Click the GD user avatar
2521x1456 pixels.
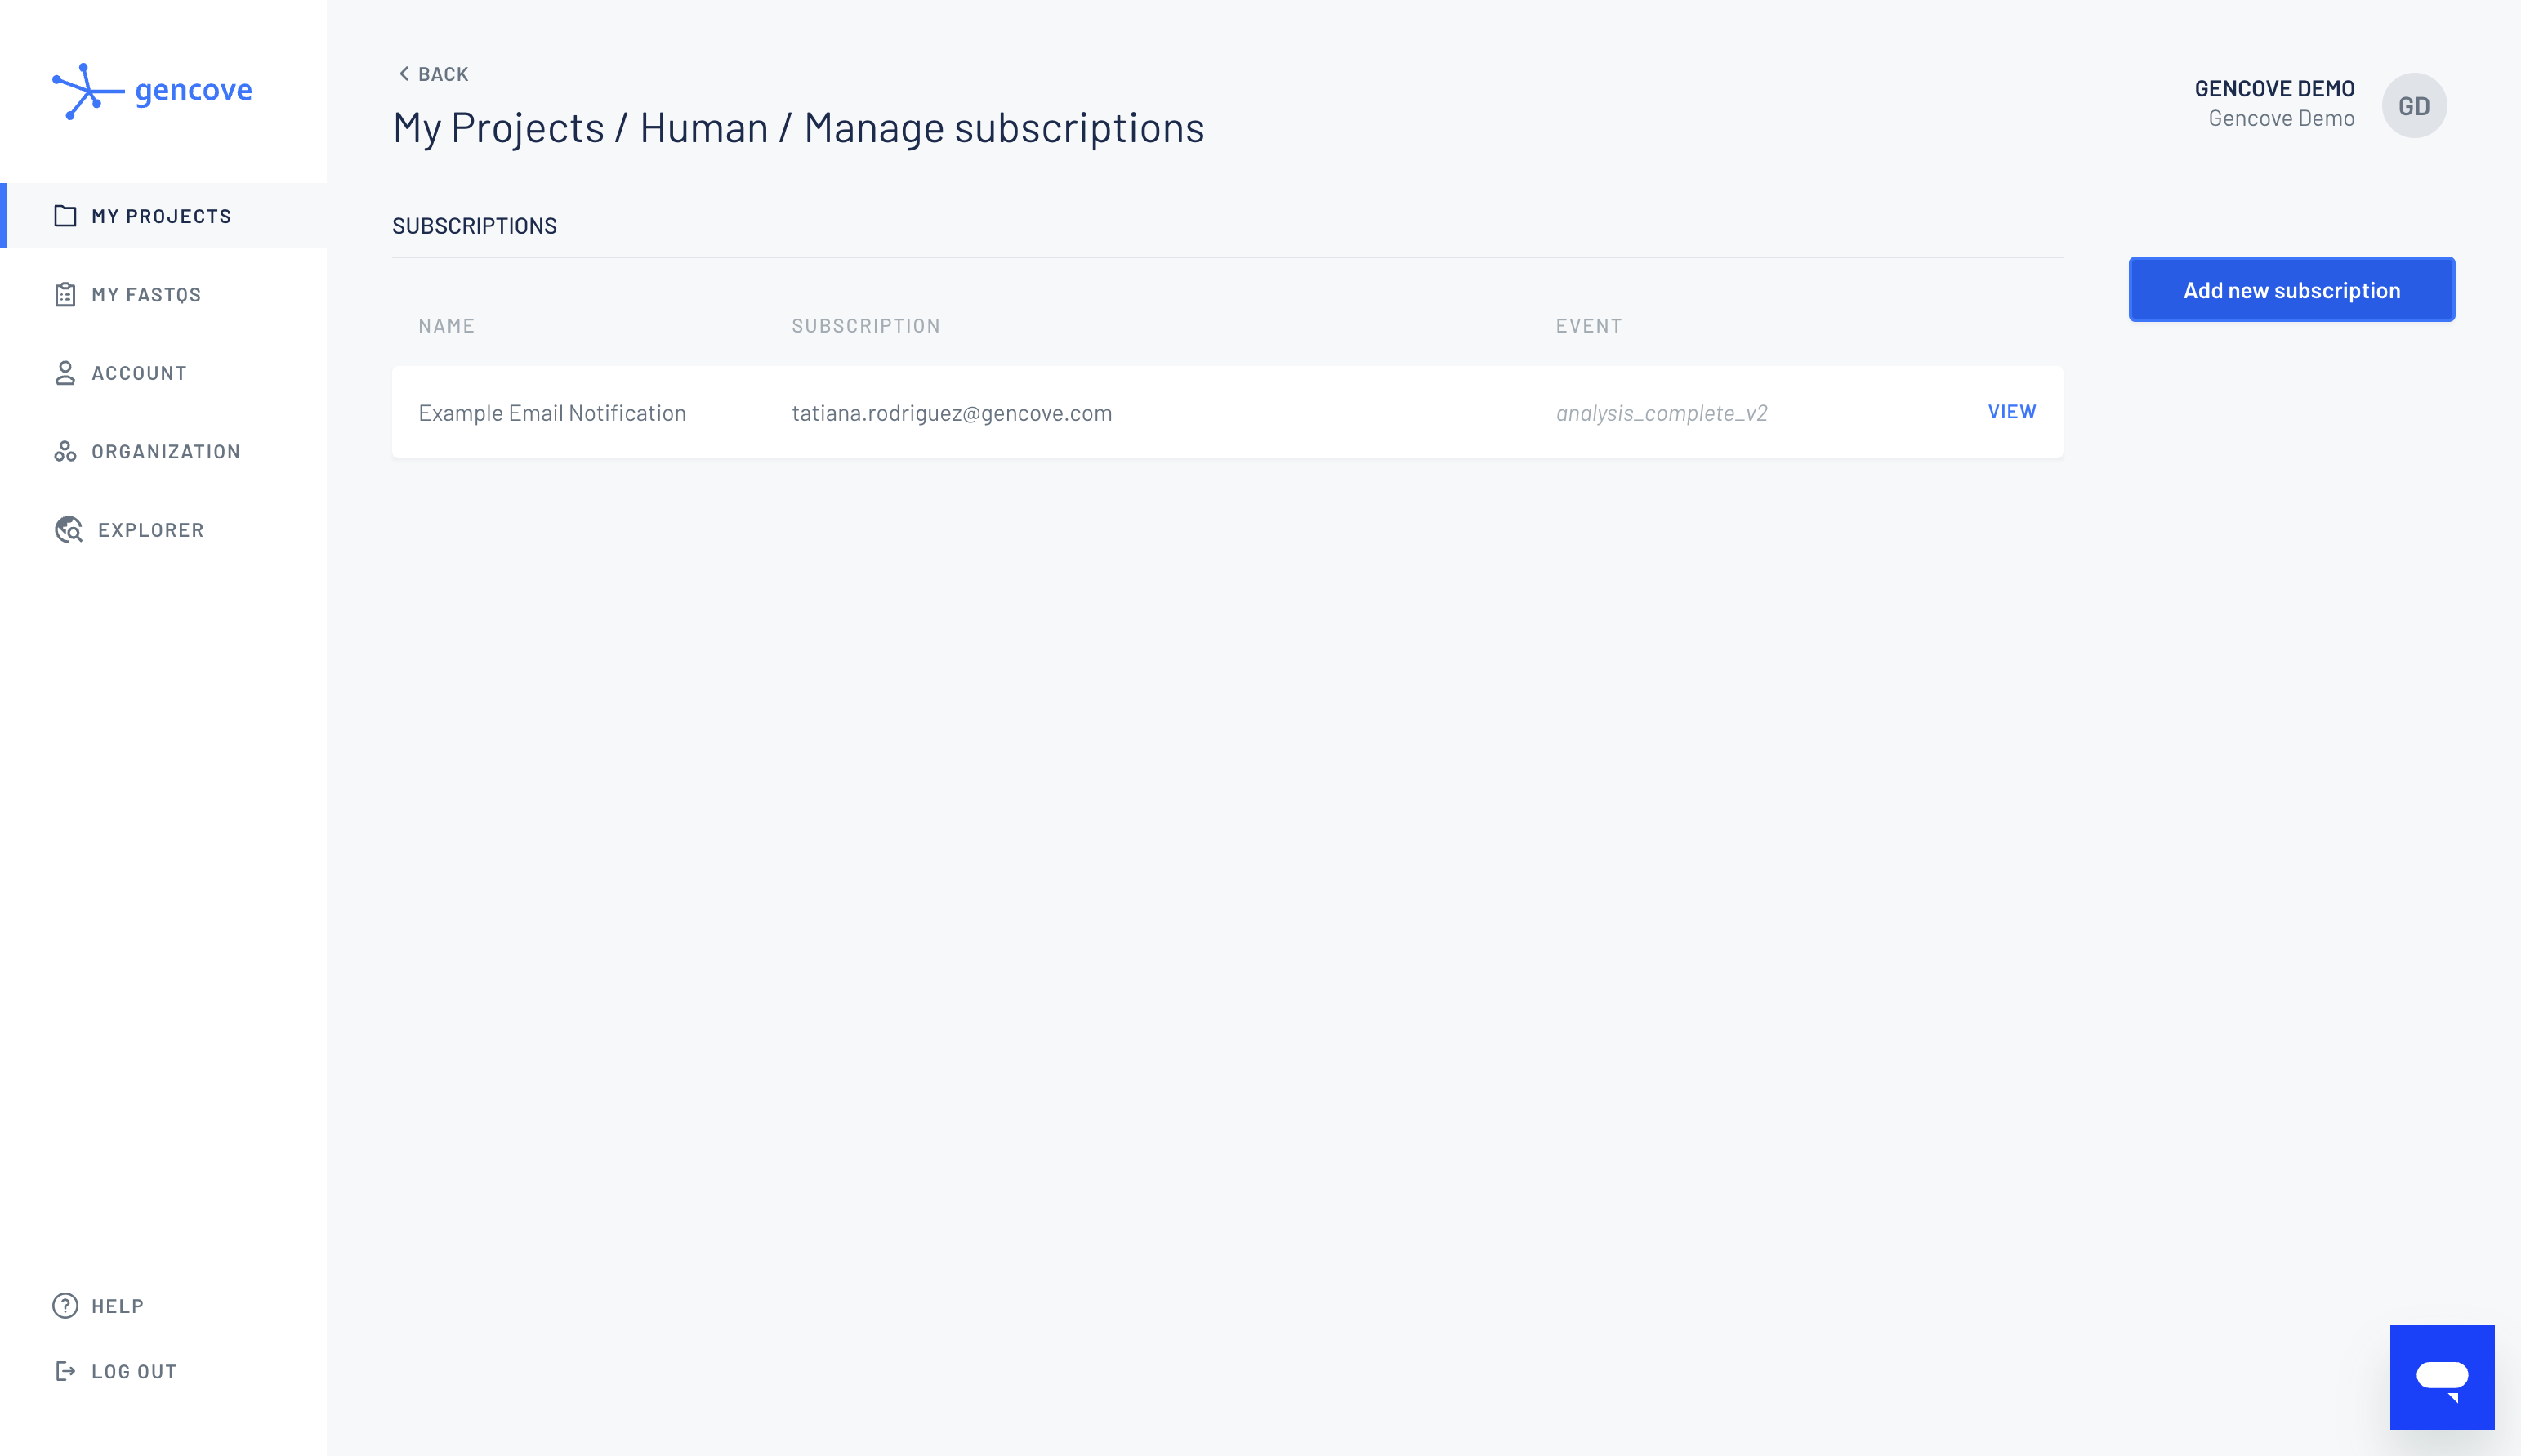(2414, 106)
